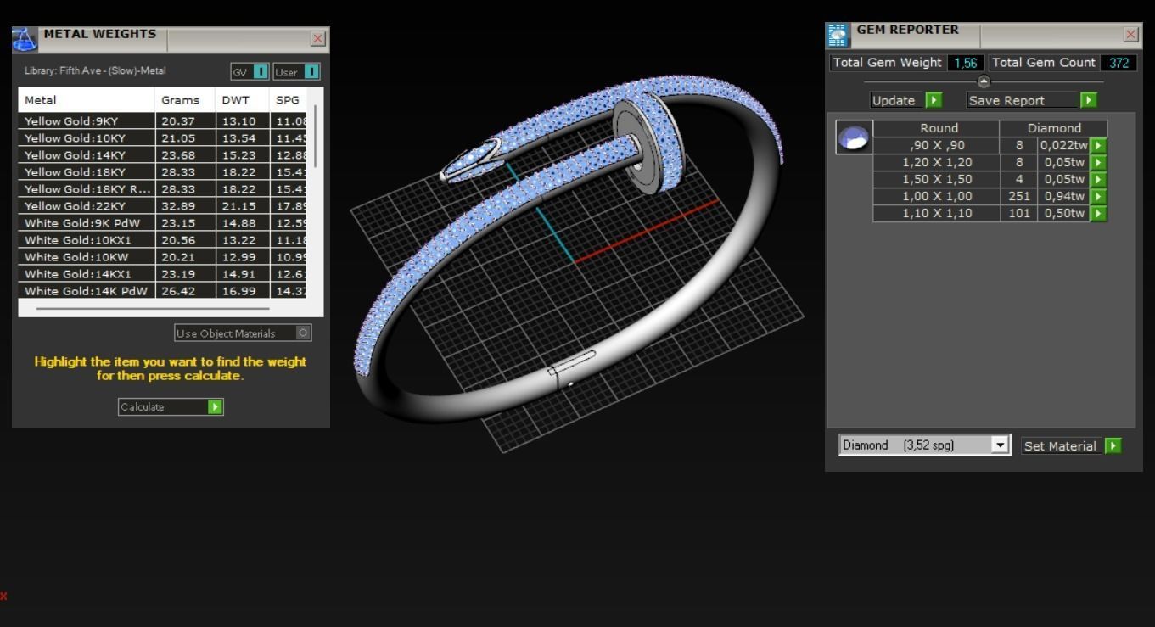This screenshot has height=627, width=1155.
Task: Select the Yellow Gold:18KY row
Action: click(x=162, y=172)
